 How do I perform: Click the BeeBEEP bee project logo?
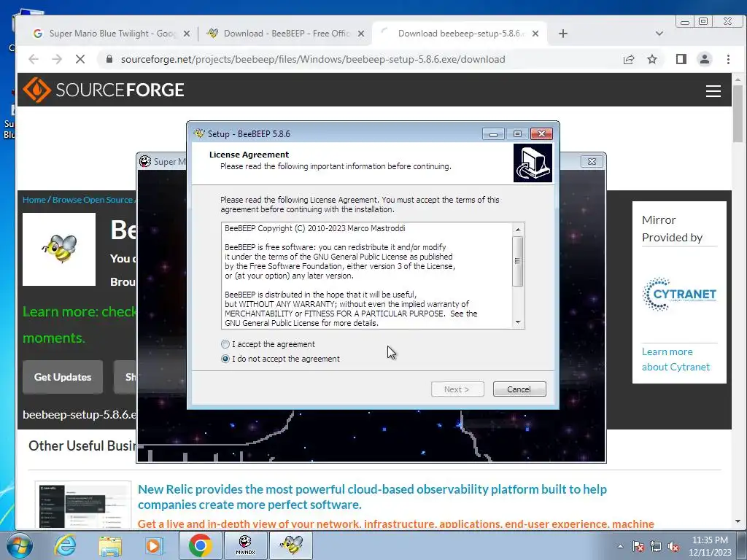pyautogui.click(x=59, y=249)
